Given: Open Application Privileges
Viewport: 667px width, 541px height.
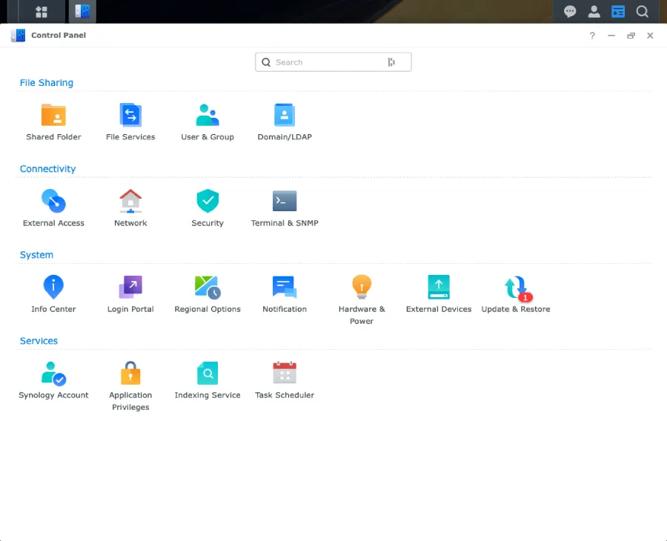Looking at the screenshot, I should click(130, 386).
